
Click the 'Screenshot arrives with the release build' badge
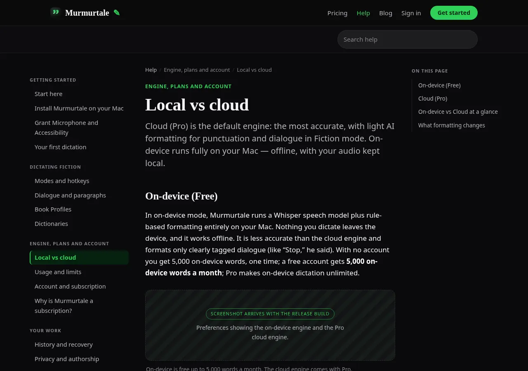270,314
